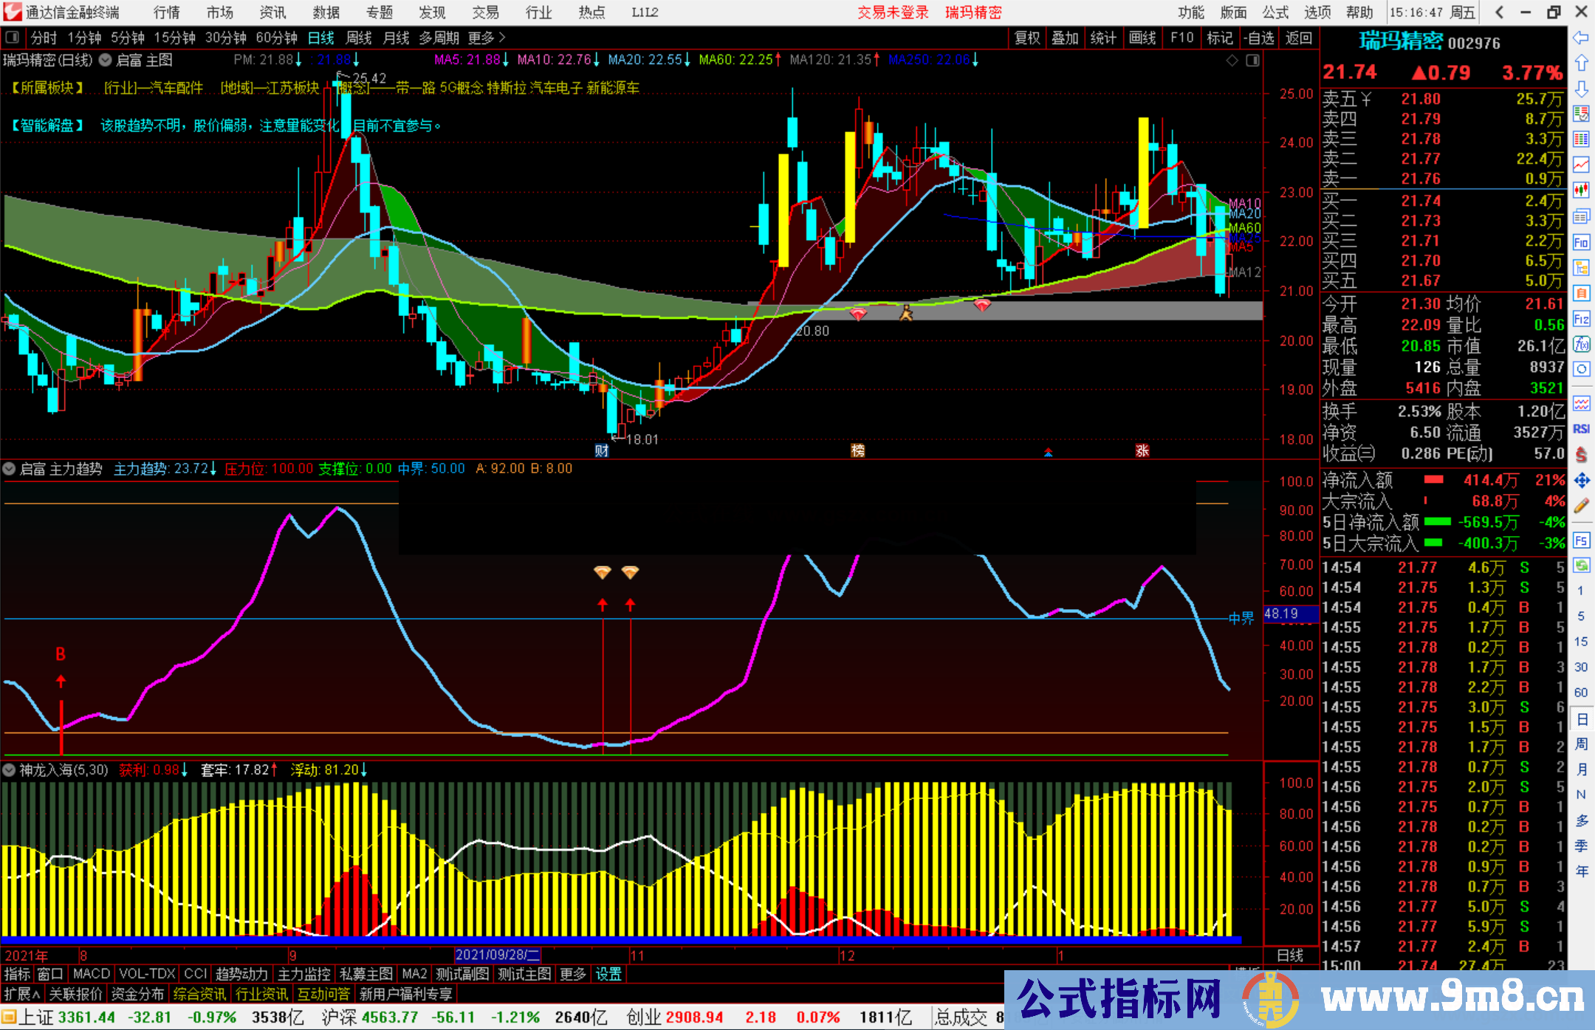Switch to the candlestick chart icon
Image resolution: width=1595 pixels, height=1030 pixels.
(1581, 190)
